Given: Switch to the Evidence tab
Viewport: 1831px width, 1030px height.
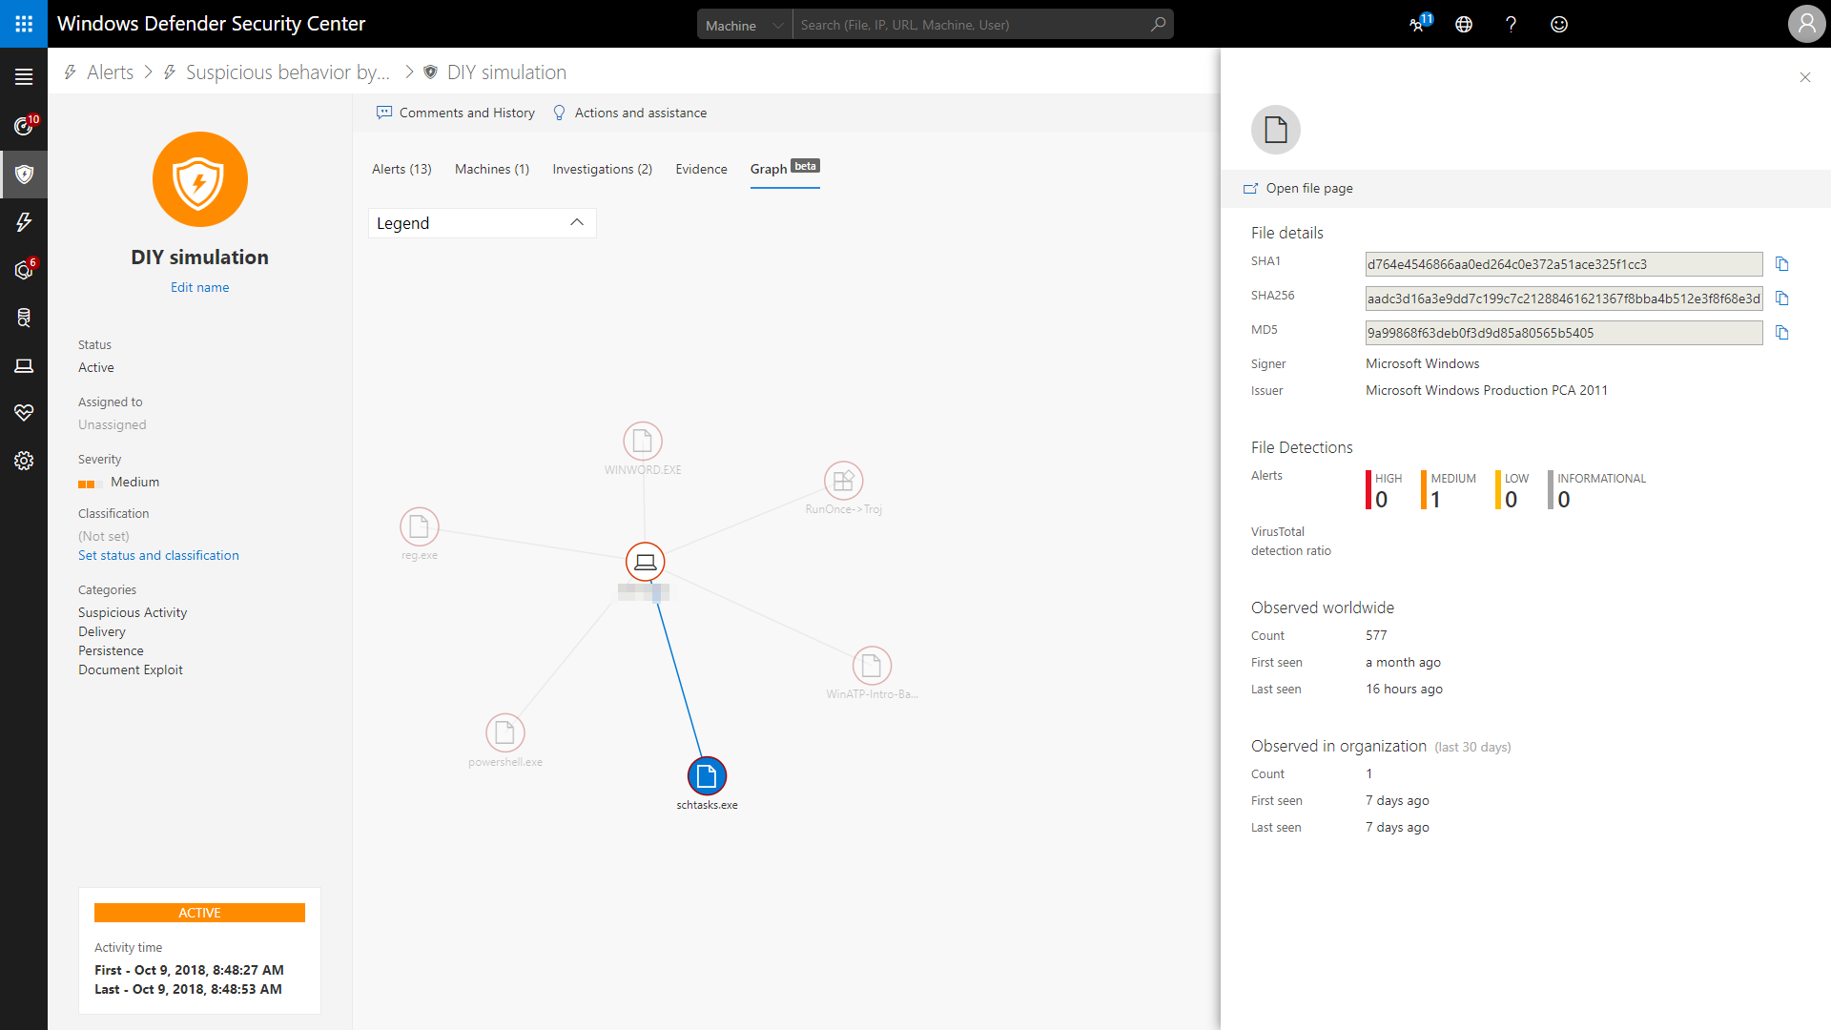Looking at the screenshot, I should [701, 169].
